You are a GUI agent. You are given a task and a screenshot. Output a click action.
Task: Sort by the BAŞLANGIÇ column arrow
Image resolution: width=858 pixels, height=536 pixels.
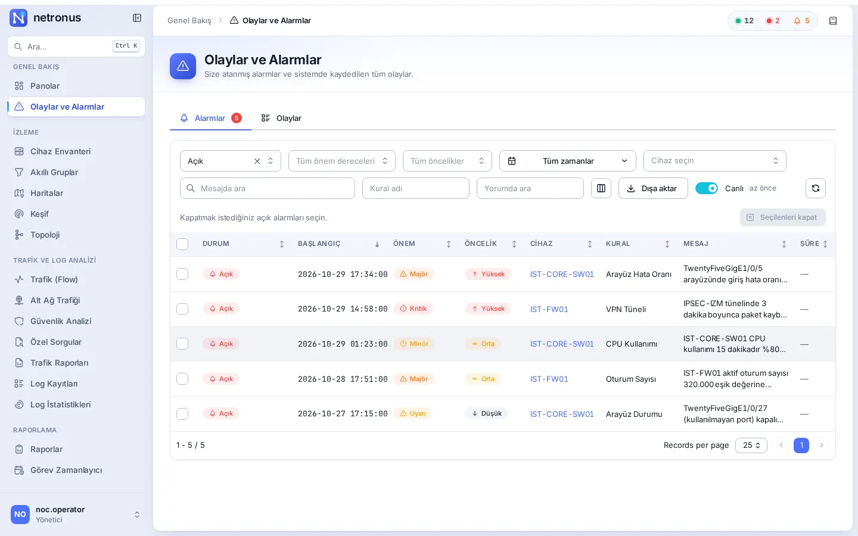pos(377,244)
